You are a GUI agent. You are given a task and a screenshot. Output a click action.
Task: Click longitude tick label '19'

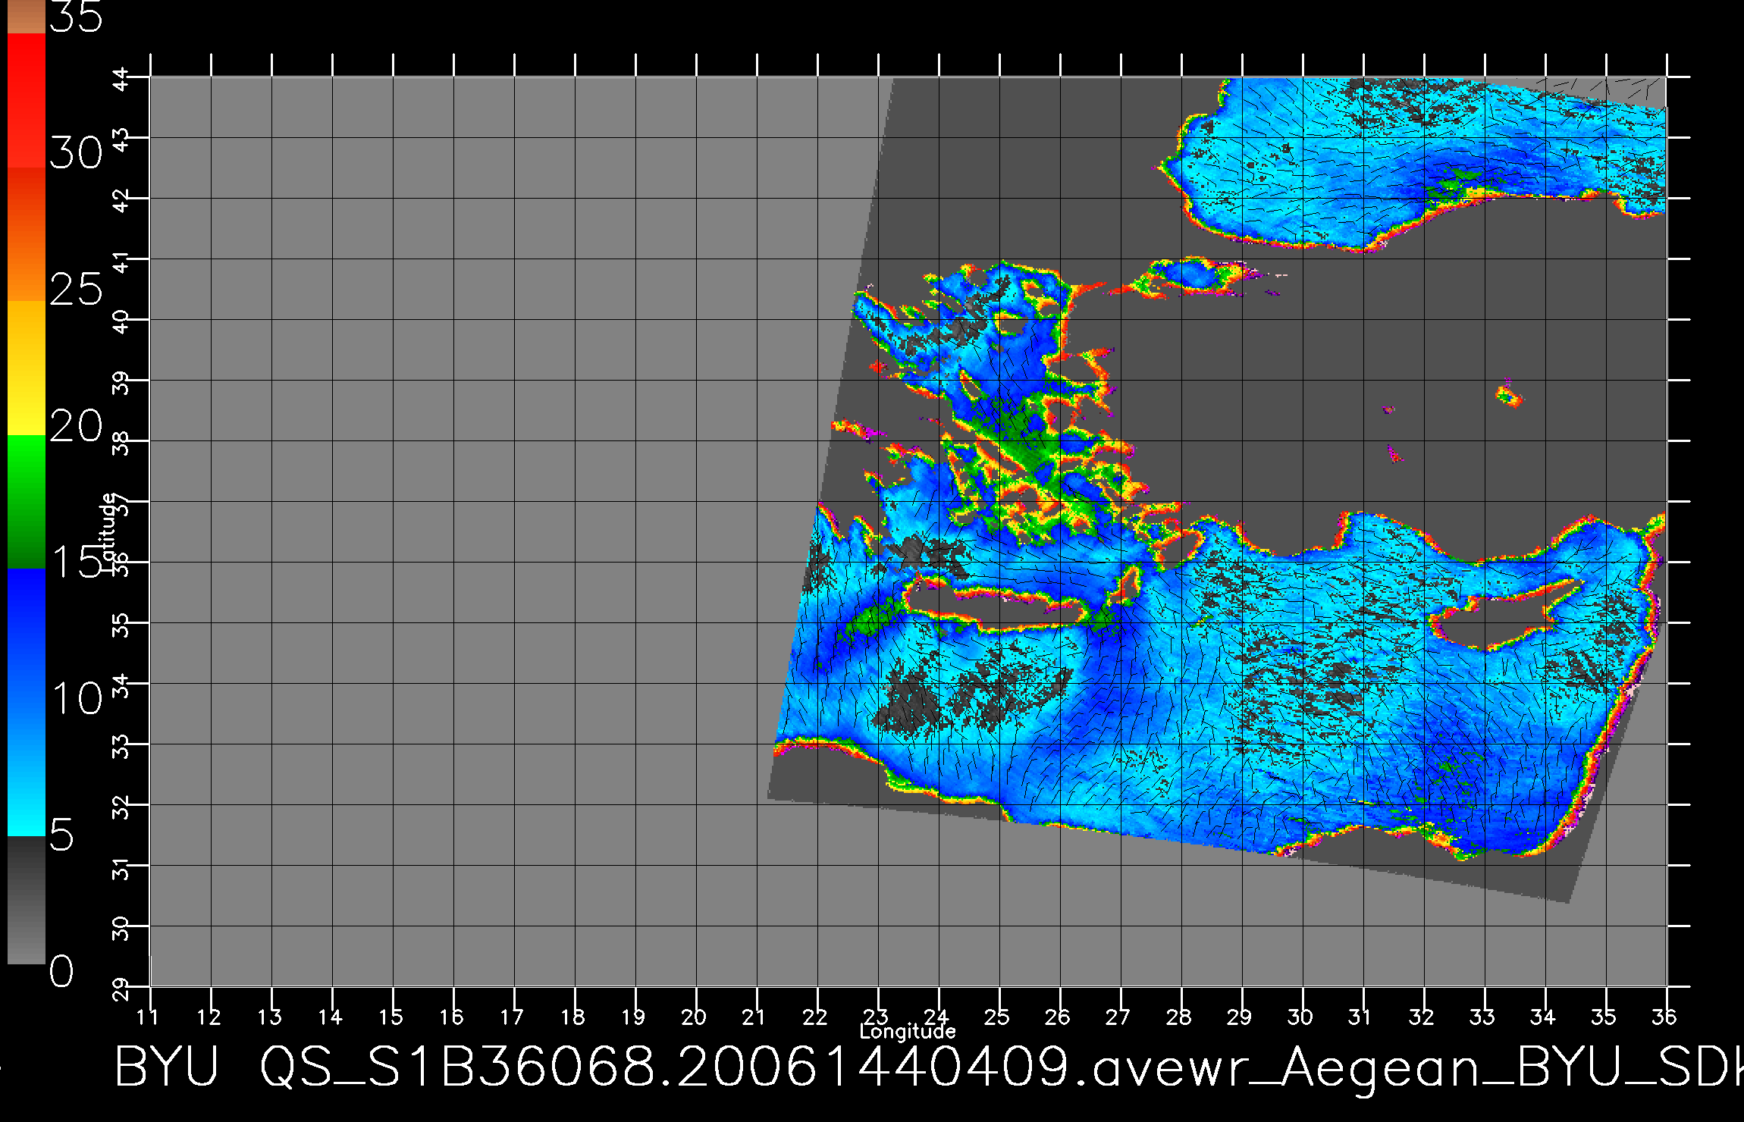634,1017
